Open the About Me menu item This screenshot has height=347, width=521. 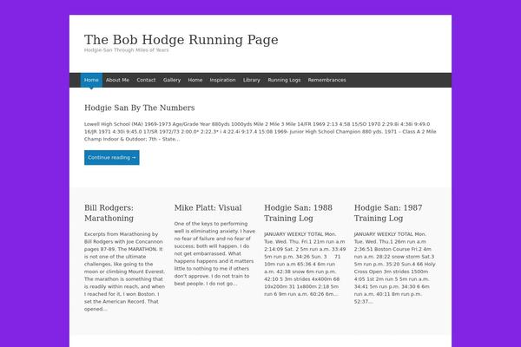coord(117,80)
